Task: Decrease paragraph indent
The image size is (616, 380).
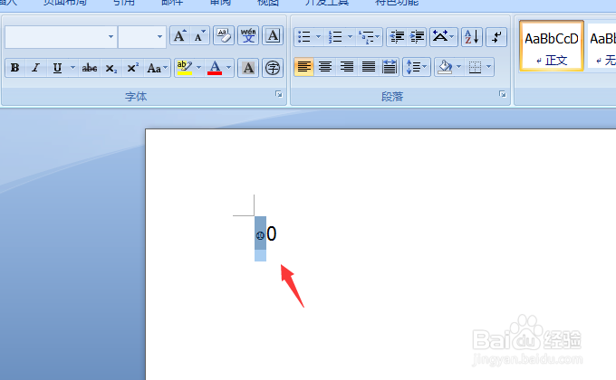Action: point(397,37)
